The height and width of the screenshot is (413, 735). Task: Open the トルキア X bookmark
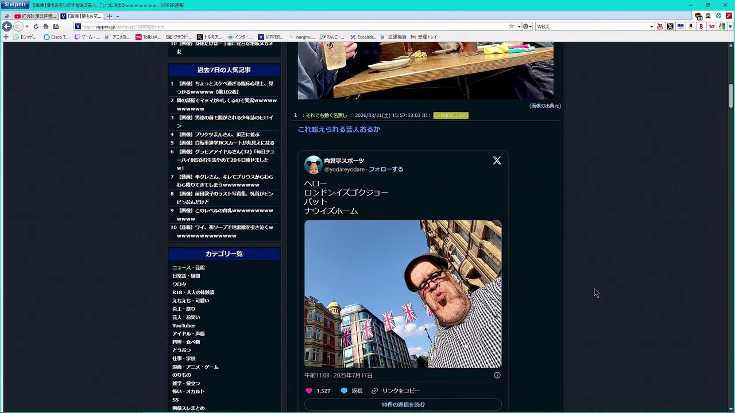[x=210, y=37]
